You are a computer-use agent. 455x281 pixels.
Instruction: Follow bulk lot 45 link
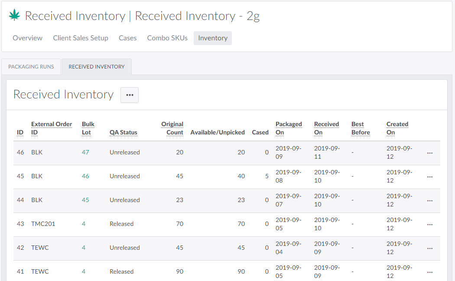click(85, 200)
